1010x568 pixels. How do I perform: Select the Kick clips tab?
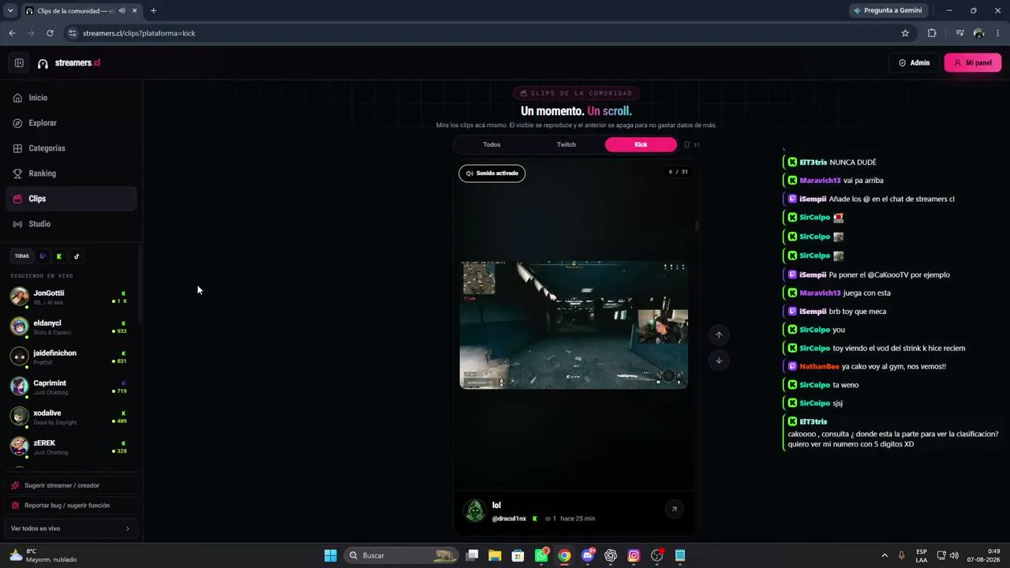pos(641,145)
